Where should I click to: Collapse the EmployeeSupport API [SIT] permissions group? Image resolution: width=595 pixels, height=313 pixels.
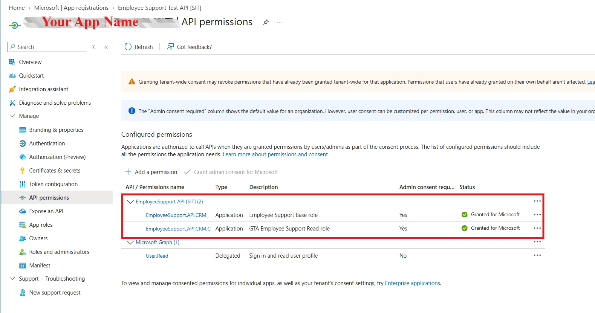130,202
